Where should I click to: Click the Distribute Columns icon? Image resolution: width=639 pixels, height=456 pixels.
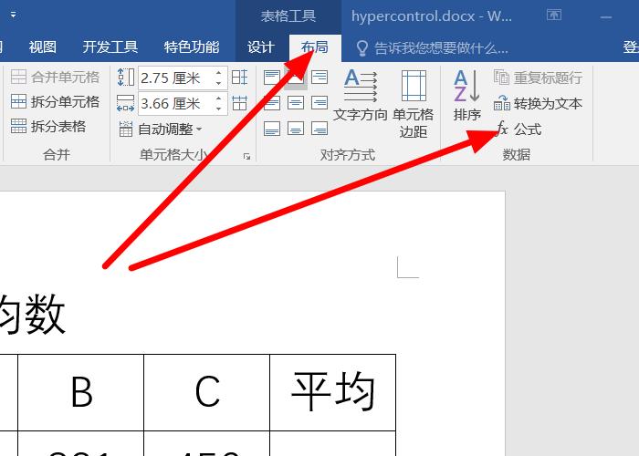(239, 103)
